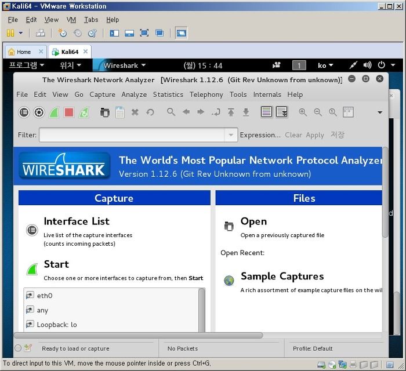Click the expert info status circle

(x=18, y=348)
